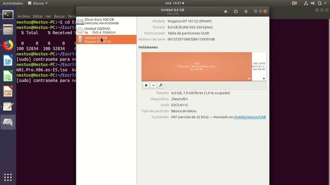The image size is (330, 185).
Task: Open network status icon in top bar
Action: point(306,3)
